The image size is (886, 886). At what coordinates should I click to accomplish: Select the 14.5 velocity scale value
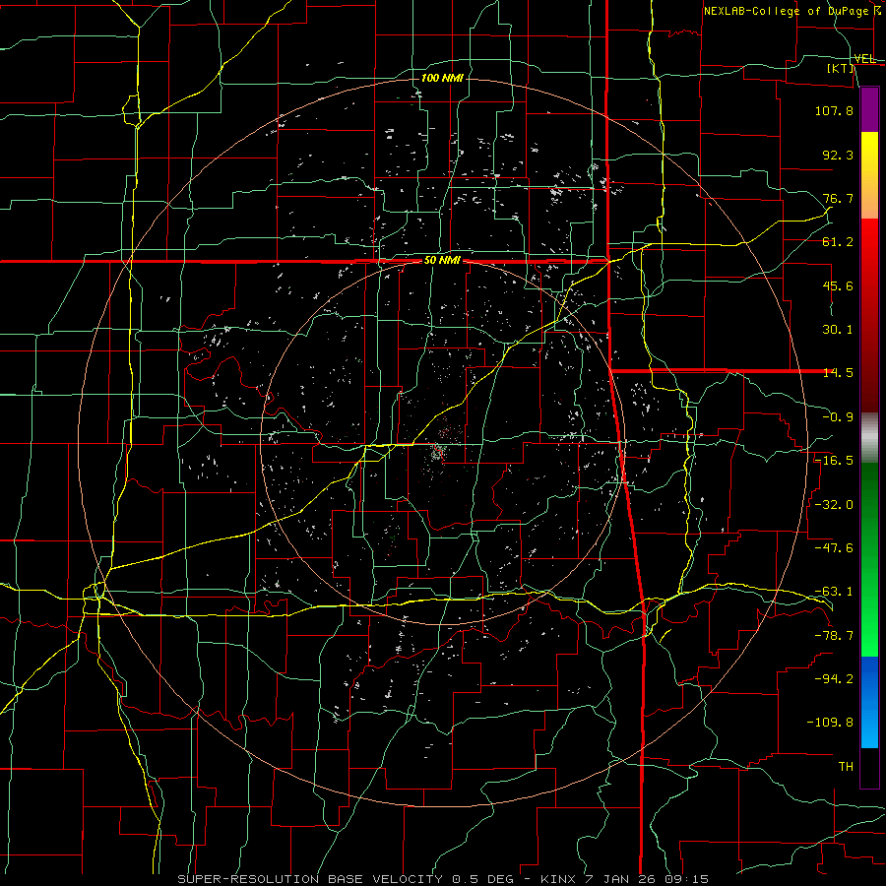click(x=838, y=373)
